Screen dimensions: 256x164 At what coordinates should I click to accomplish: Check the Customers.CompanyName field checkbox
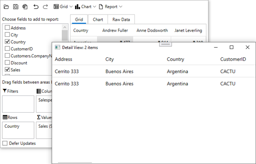coord(7,56)
